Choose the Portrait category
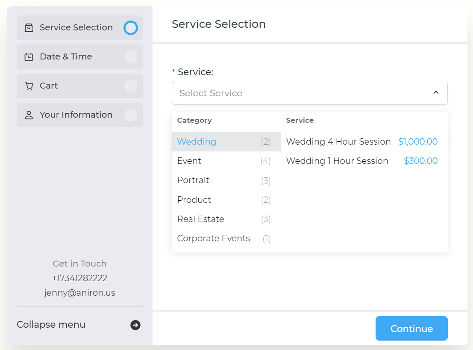 (x=226, y=180)
